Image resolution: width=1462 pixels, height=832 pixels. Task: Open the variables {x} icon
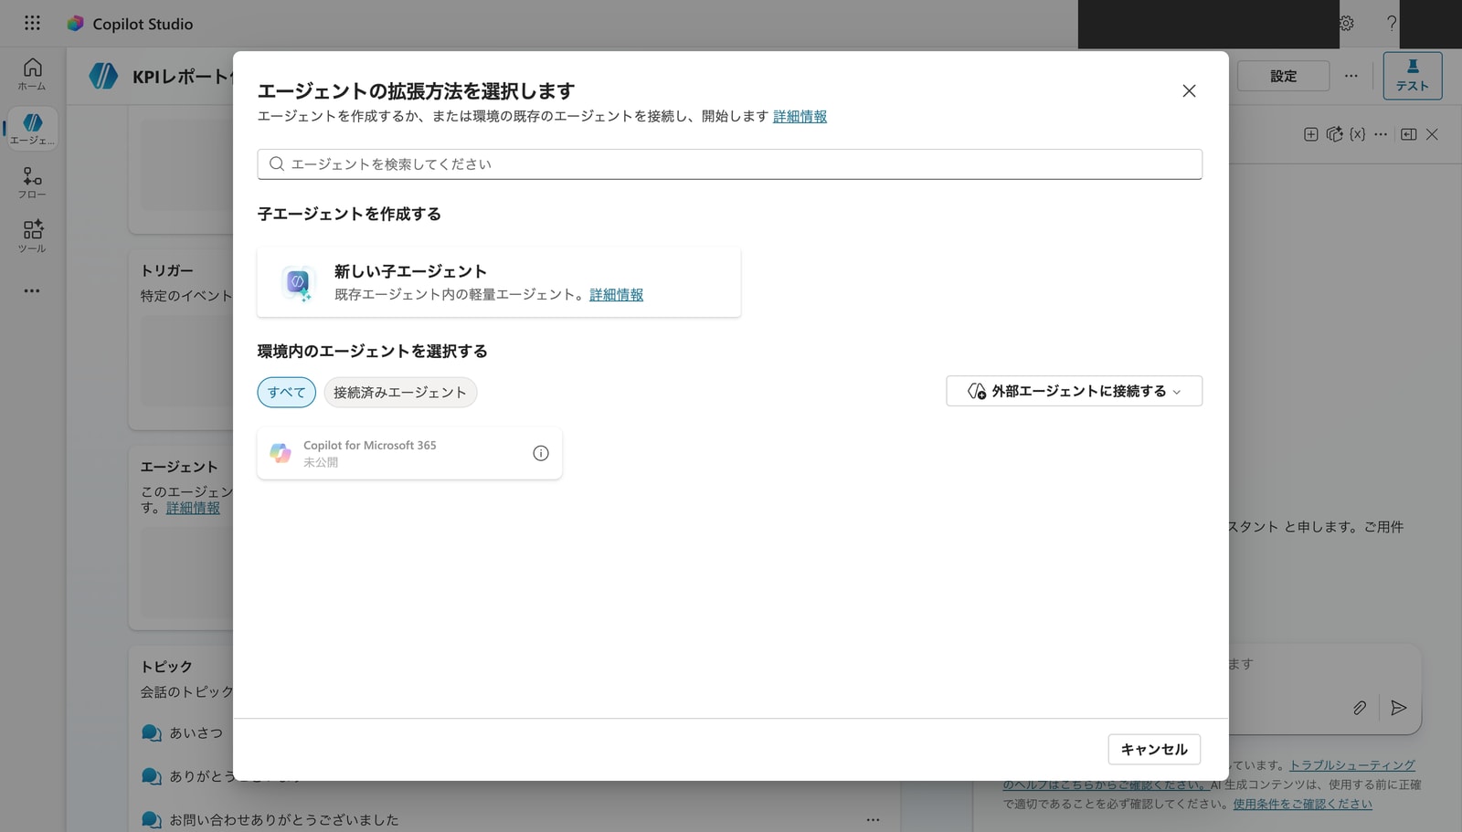[x=1358, y=134]
